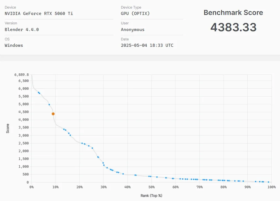This screenshot has width=280, height=201.
Task: Click the GPU (OPTIX) device type label
Action: click(x=136, y=13)
